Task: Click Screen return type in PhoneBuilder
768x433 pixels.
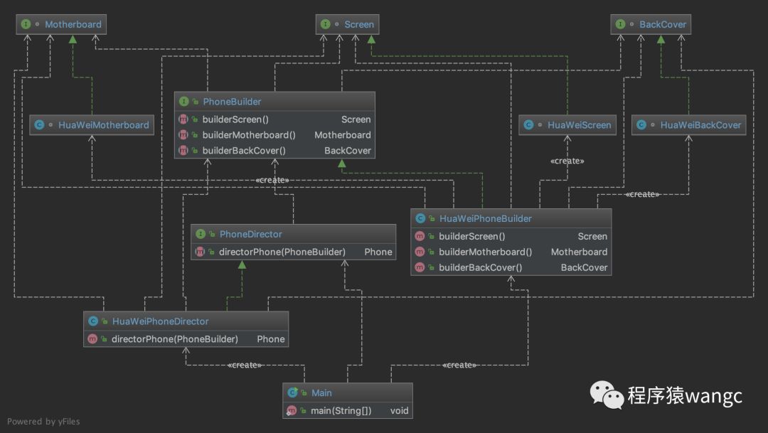Action: coord(356,119)
